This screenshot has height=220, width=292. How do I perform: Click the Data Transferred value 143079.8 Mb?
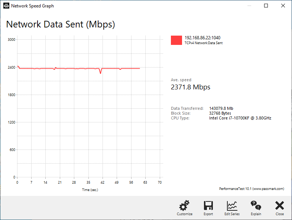(x=221, y=108)
